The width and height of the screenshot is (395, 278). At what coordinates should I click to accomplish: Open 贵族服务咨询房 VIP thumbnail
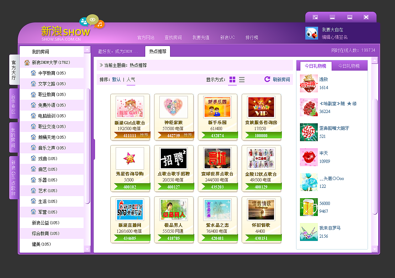(x=261, y=107)
